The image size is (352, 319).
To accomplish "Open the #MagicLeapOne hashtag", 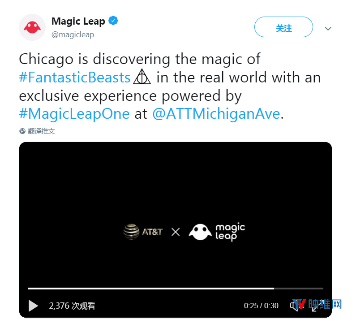I will coord(74,114).
